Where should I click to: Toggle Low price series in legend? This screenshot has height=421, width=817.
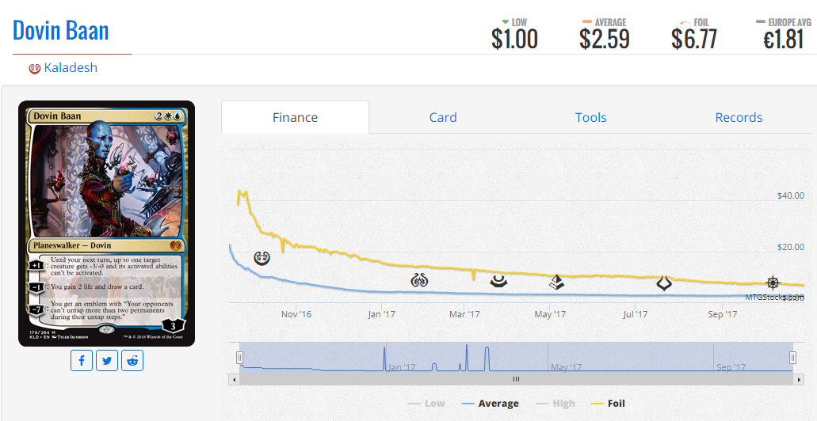tap(427, 404)
